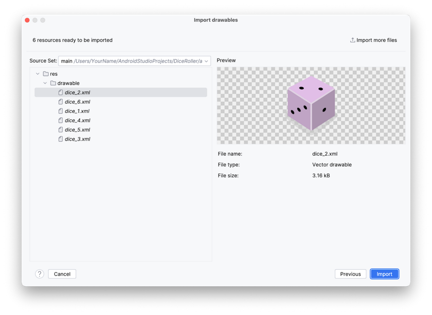
Task: Select dice_3.xml in the file tree
Action: [77, 139]
